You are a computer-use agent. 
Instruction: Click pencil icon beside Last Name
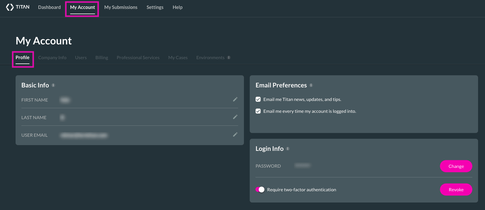(x=235, y=117)
